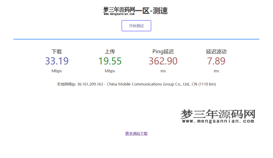Select the download value 33.19
Screen dimensions: 273x158
click(57, 61)
